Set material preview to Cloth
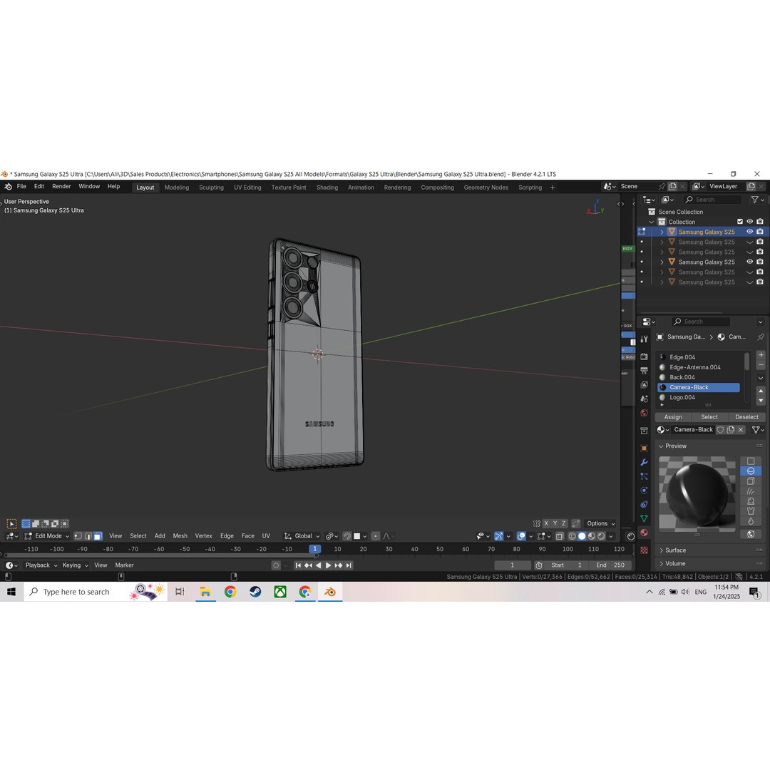 (750, 511)
